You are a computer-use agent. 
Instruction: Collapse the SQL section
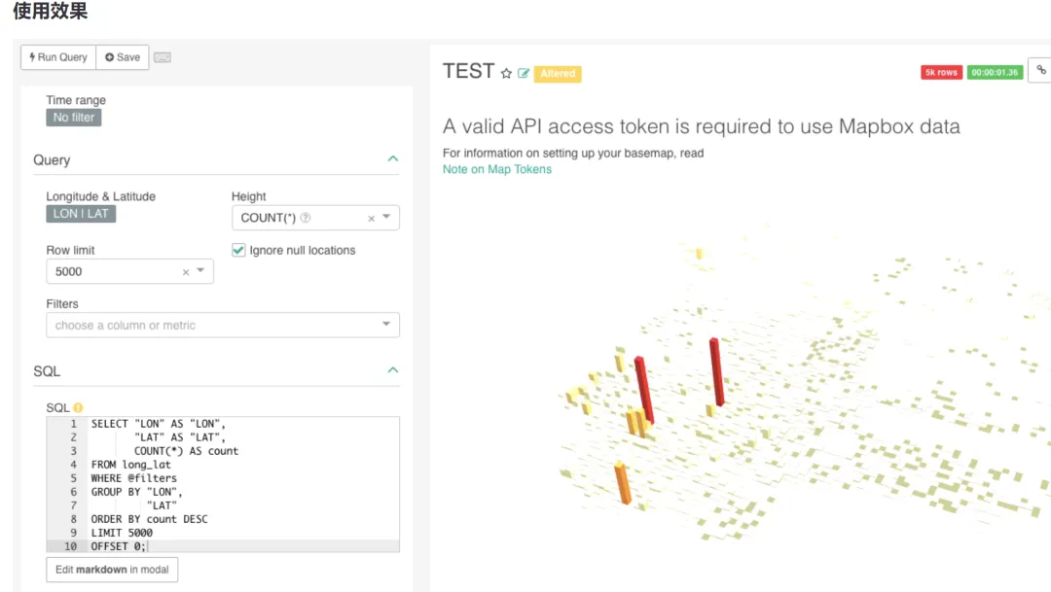tap(393, 370)
